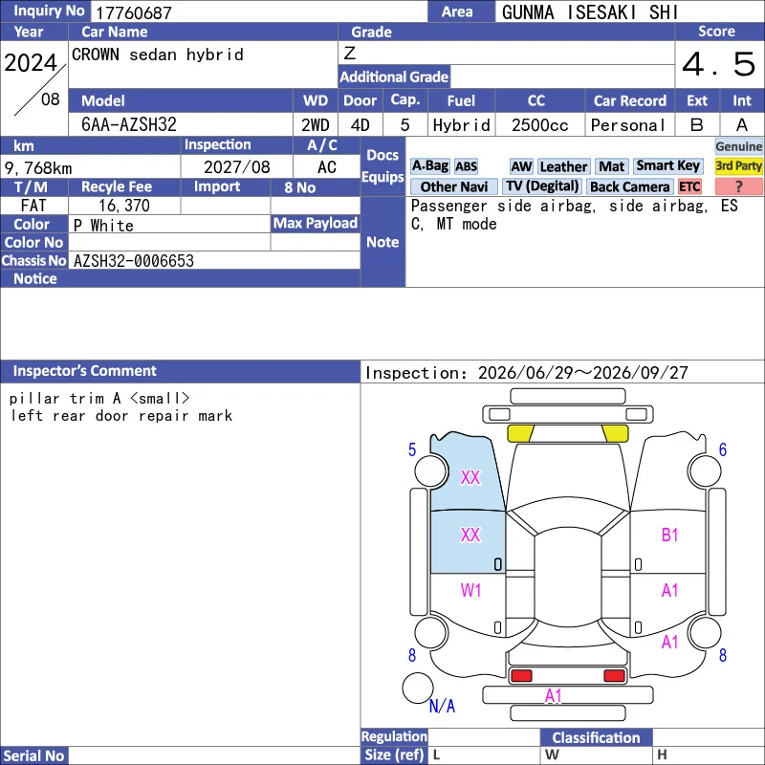Click the color value P White
The width and height of the screenshot is (765, 765).
pos(103,226)
